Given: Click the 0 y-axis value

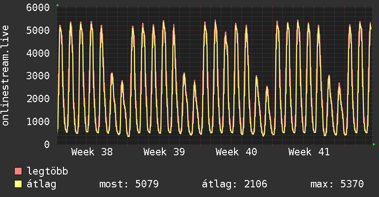Looking at the screenshot, I should 47,144.
